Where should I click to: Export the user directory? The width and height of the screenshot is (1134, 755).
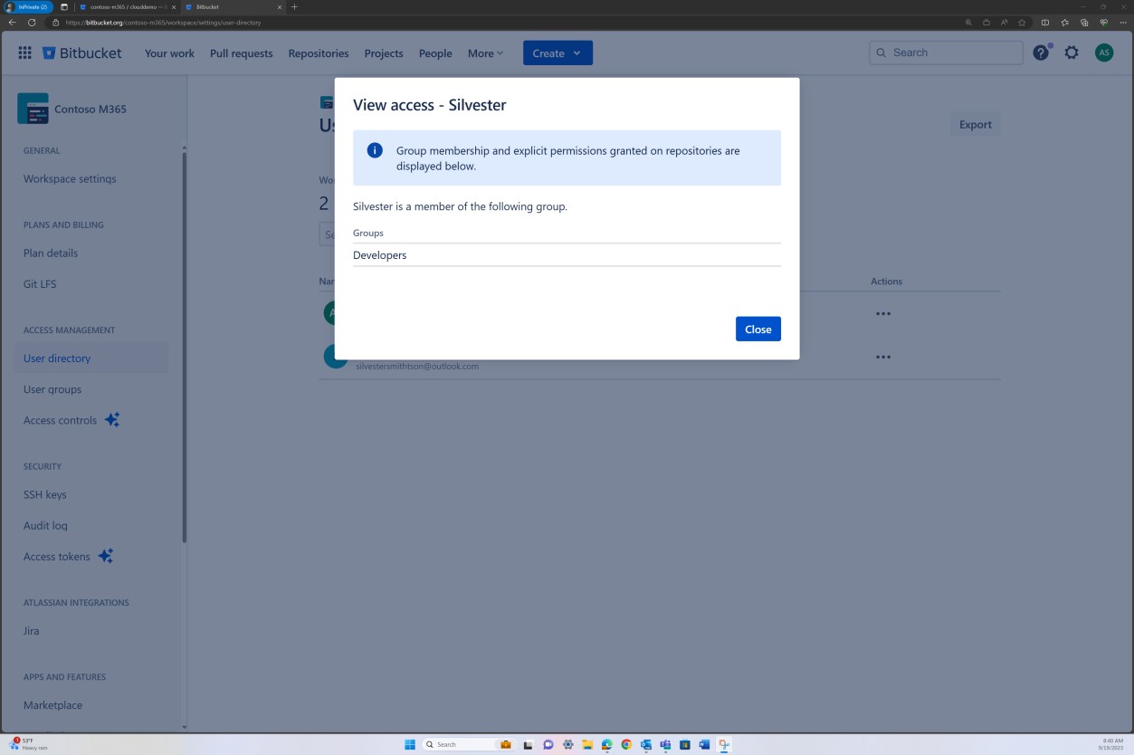tap(975, 124)
